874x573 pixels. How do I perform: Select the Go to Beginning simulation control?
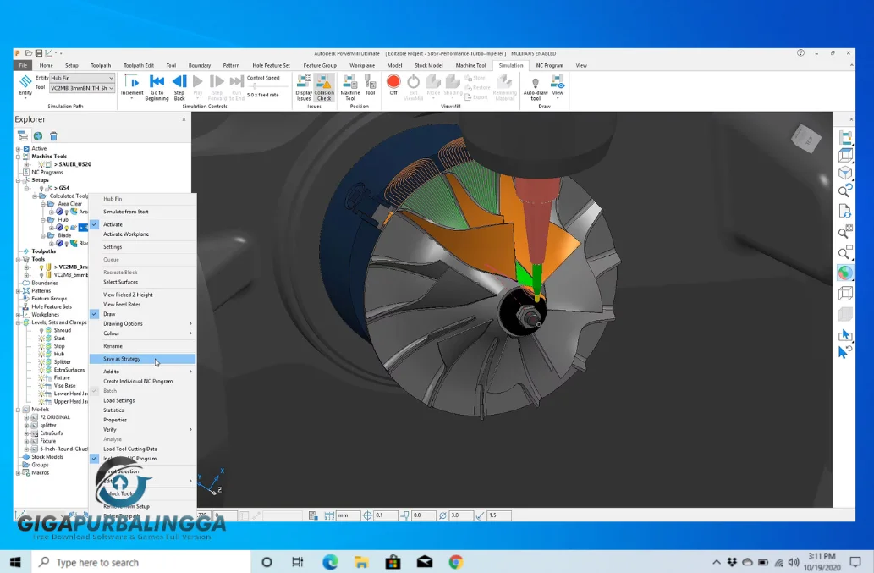click(x=157, y=82)
